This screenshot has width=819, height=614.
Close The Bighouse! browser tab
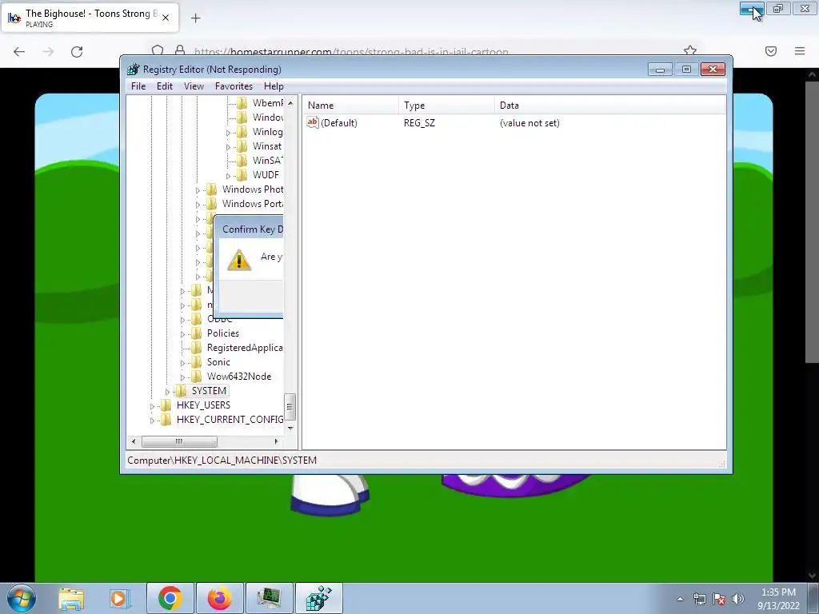click(165, 18)
